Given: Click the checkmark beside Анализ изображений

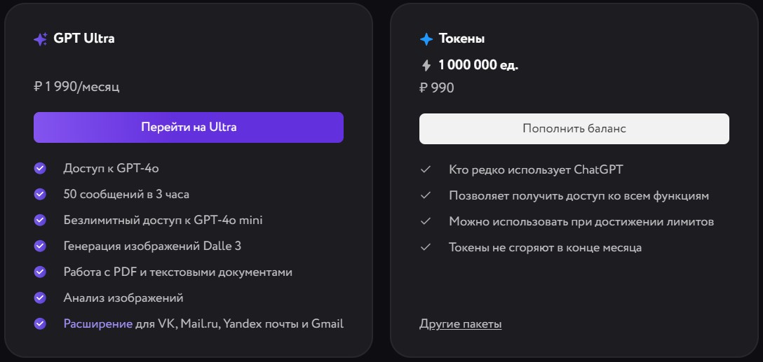Looking at the screenshot, I should click(x=40, y=298).
